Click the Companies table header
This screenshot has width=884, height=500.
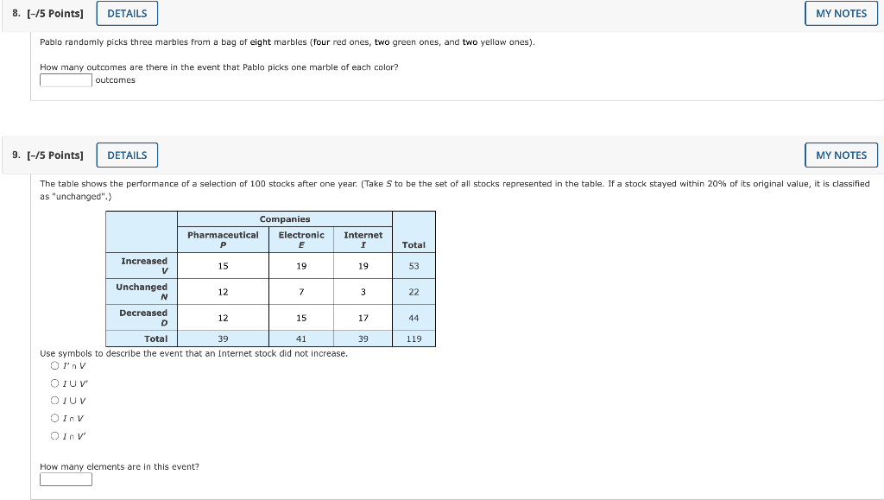284,219
